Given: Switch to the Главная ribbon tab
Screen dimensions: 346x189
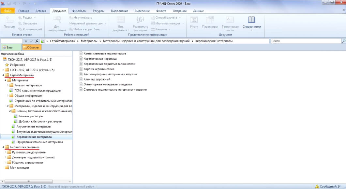Looking at the screenshot, I should (23, 11).
